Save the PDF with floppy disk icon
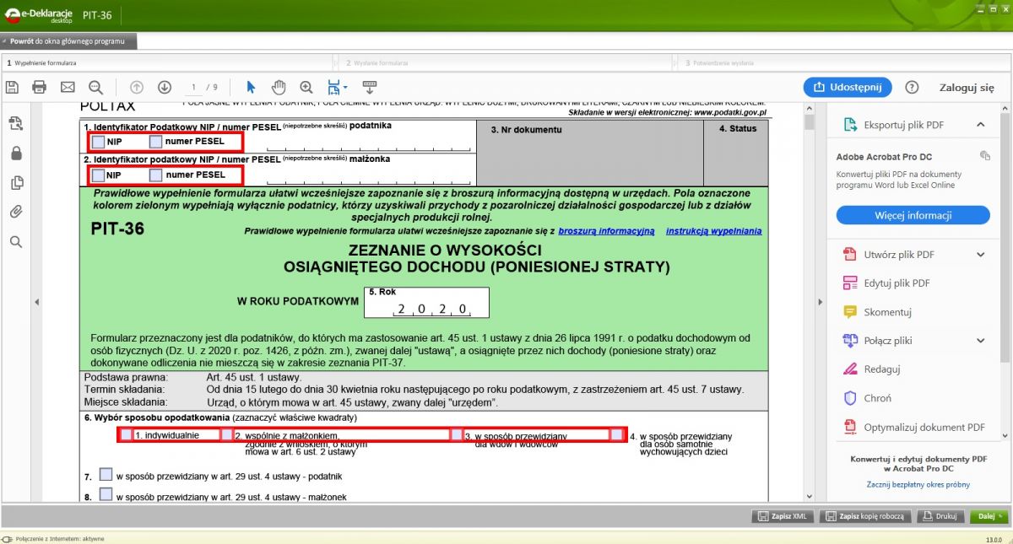Screen dimensions: 1013x544 pyautogui.click(x=12, y=87)
